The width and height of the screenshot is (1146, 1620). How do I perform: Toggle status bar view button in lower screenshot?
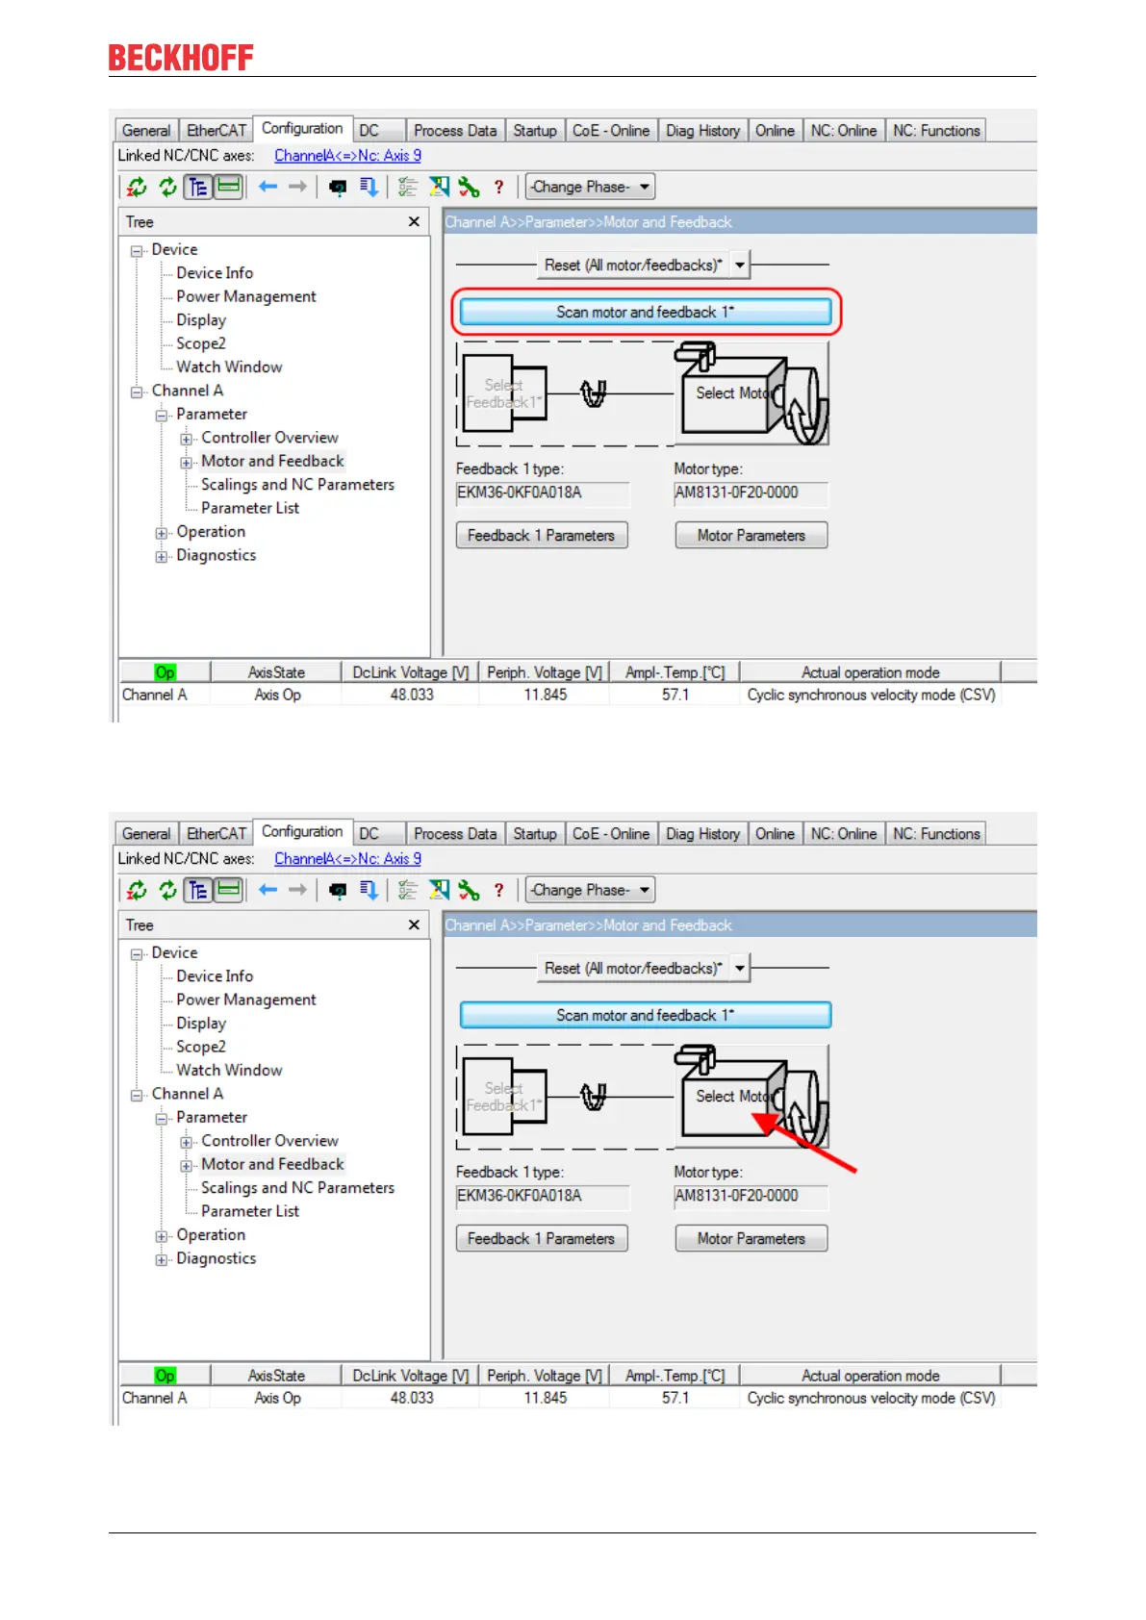[x=228, y=890]
